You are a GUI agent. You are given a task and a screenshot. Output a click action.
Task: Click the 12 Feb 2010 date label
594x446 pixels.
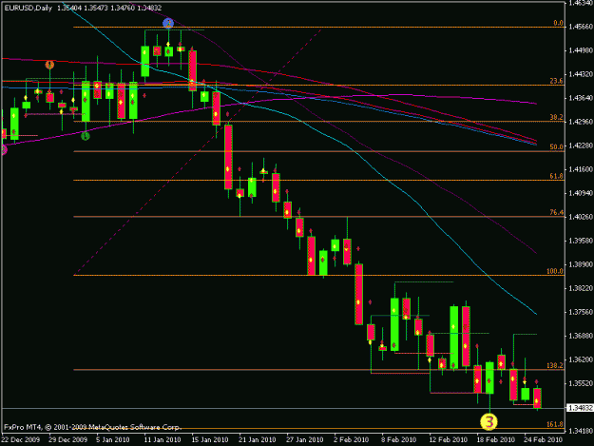(x=448, y=440)
